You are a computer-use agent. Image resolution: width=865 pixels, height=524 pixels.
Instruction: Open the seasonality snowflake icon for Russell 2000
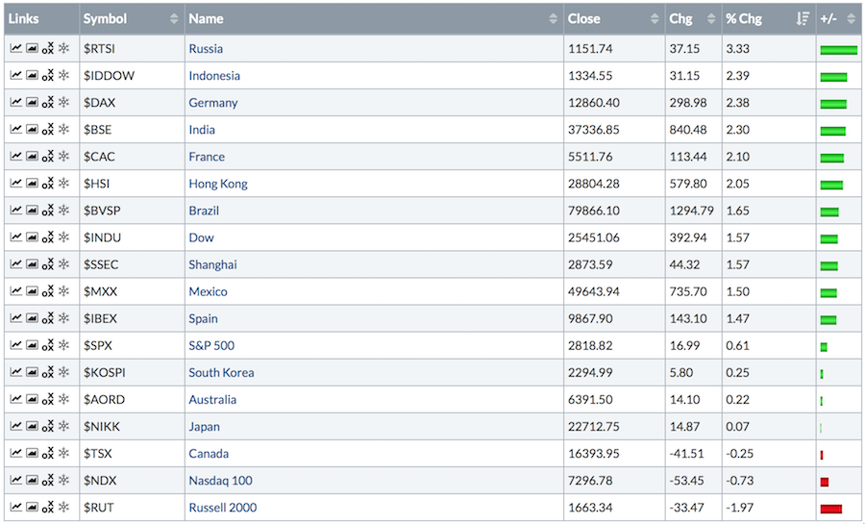63,507
